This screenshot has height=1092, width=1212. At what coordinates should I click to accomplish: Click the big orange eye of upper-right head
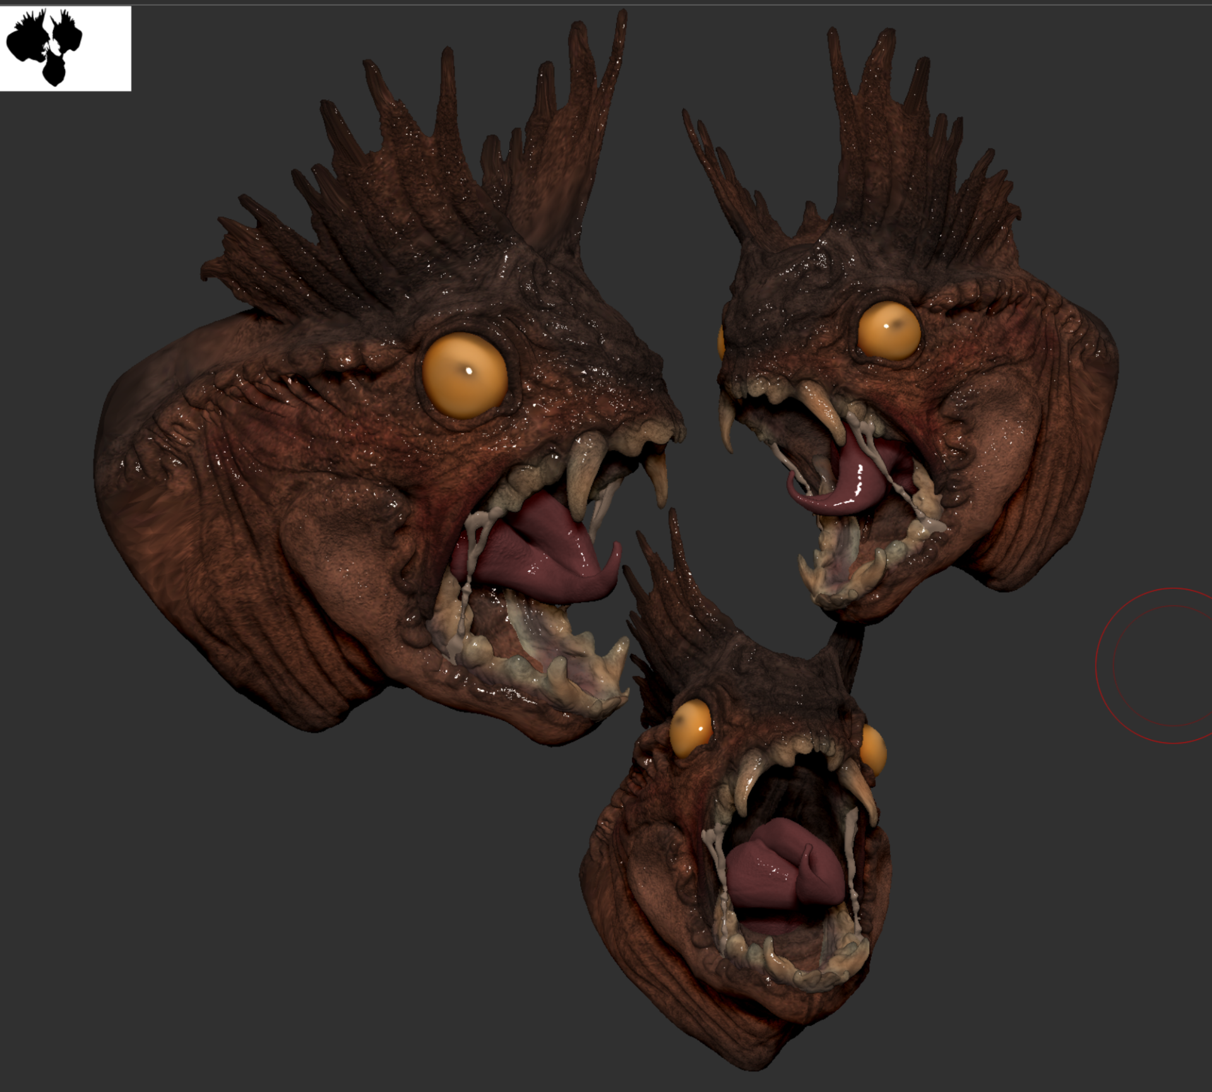[x=889, y=332]
